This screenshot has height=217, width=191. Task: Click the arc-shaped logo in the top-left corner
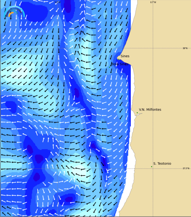click(14, 12)
